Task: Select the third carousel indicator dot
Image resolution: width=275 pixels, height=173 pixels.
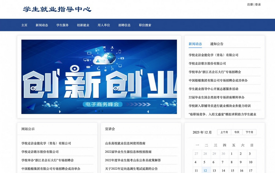Action: coord(102,111)
